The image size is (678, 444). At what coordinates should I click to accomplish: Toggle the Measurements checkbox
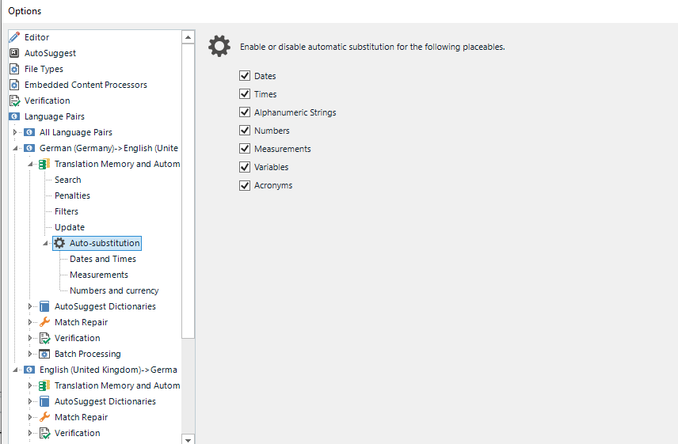[245, 149]
